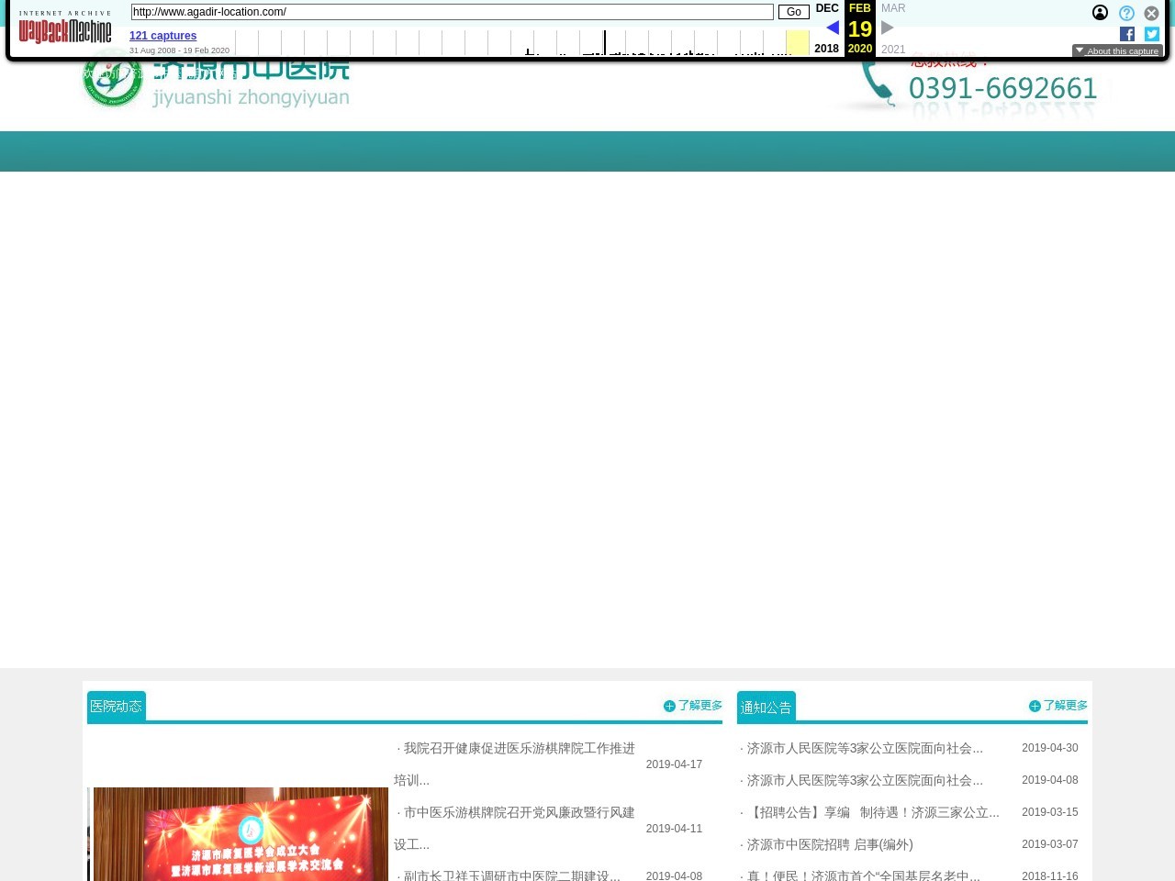The width and height of the screenshot is (1175, 881).
Task: Open the conference photo thumbnail
Action: [x=241, y=833]
